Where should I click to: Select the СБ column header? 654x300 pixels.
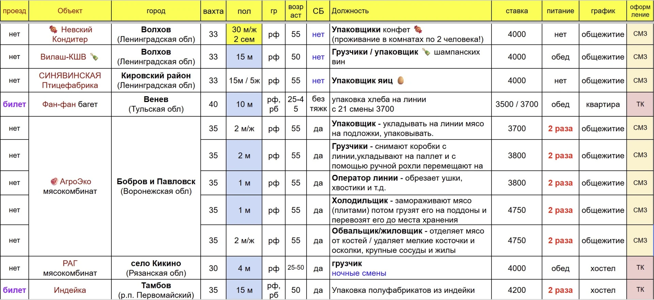coord(318,11)
